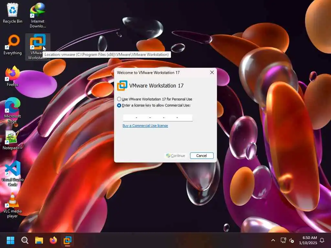Open File Explorer from the taskbar
The image size is (331, 248).
(39, 240)
